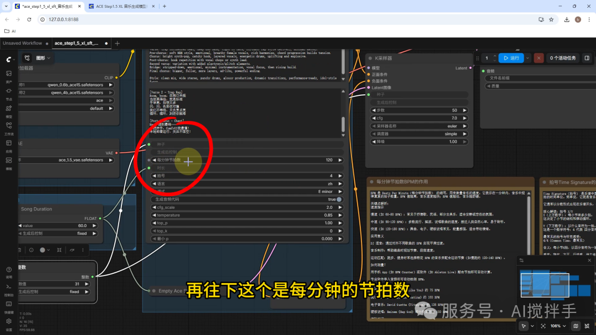Click the delete icon in selection toolbar
Viewport: 596px width, 335px height.
[x=19, y=250]
